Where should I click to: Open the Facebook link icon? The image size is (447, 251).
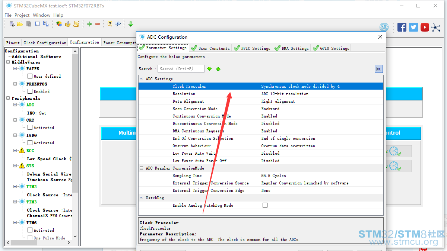point(402,27)
